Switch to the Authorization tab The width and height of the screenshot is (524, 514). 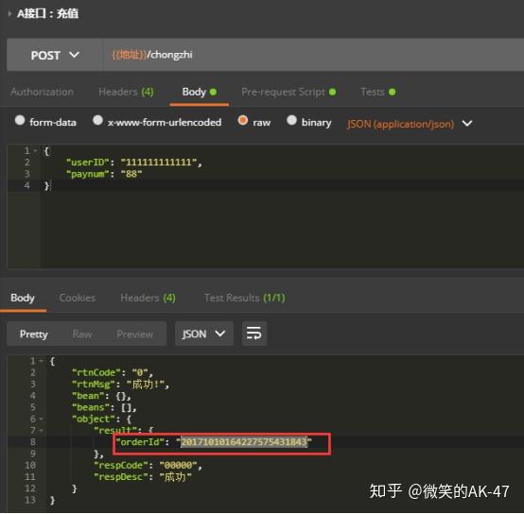[43, 92]
